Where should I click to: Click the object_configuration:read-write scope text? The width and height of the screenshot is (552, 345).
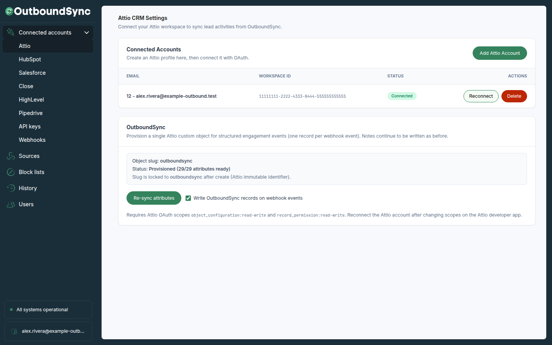click(x=228, y=215)
